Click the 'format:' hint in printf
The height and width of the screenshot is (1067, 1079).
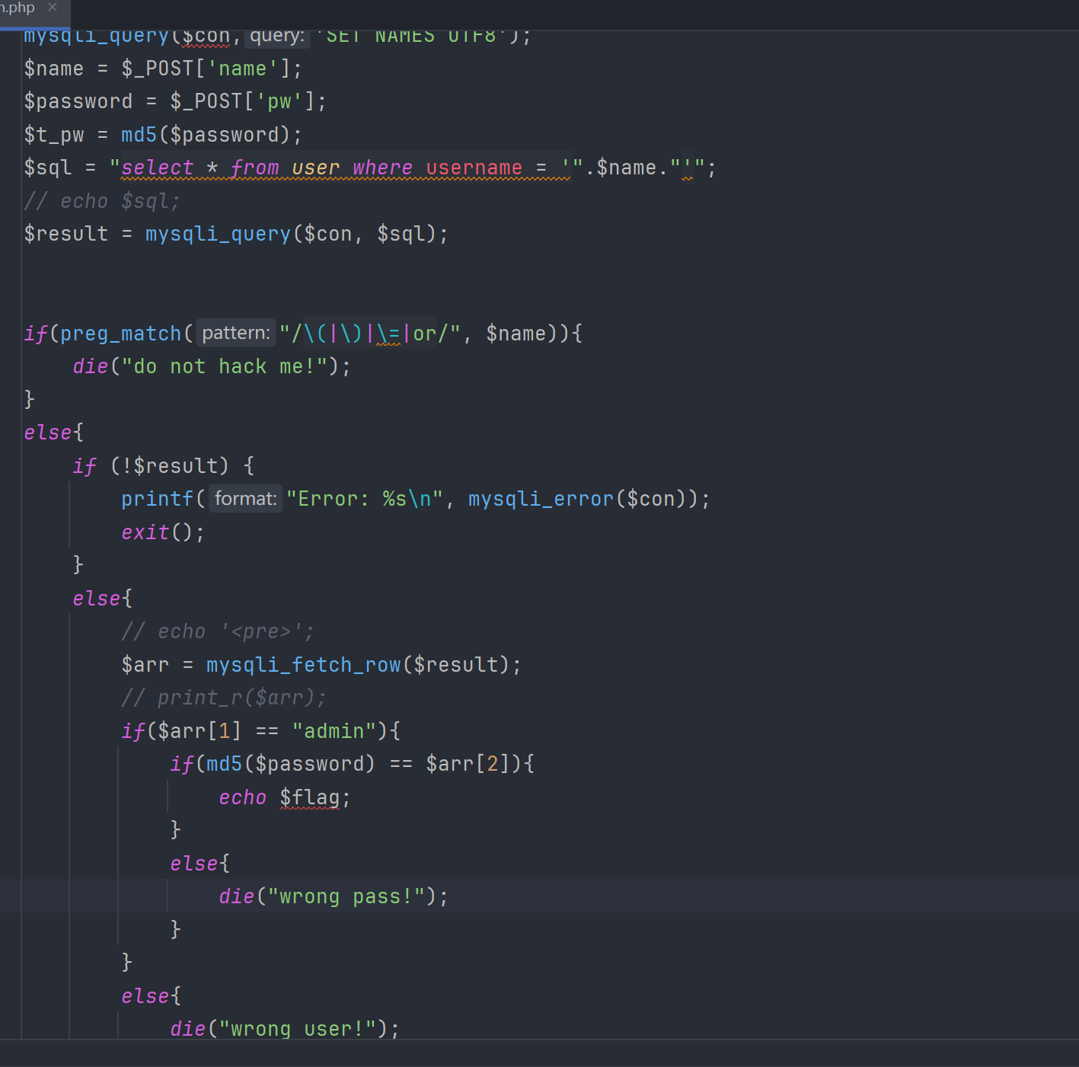coord(245,499)
